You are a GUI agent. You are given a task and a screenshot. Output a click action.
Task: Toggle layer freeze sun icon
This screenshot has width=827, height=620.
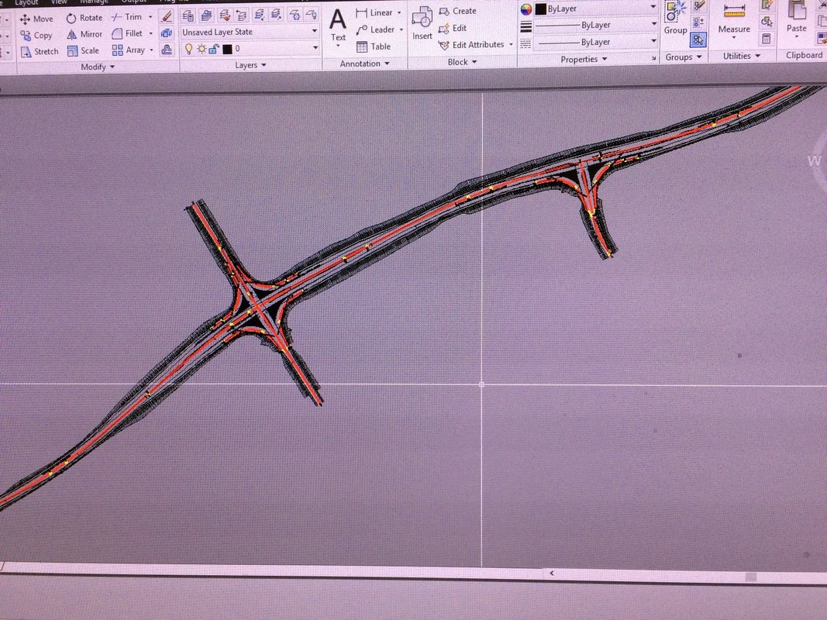tap(202, 49)
